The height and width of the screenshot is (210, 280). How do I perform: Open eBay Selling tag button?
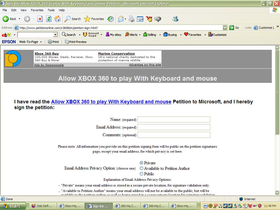pos(150,35)
